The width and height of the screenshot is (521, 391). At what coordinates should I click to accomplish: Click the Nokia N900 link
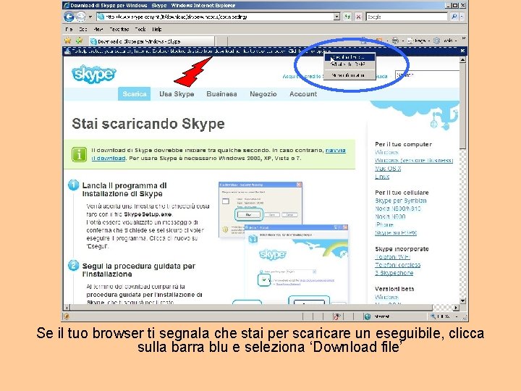(x=390, y=216)
